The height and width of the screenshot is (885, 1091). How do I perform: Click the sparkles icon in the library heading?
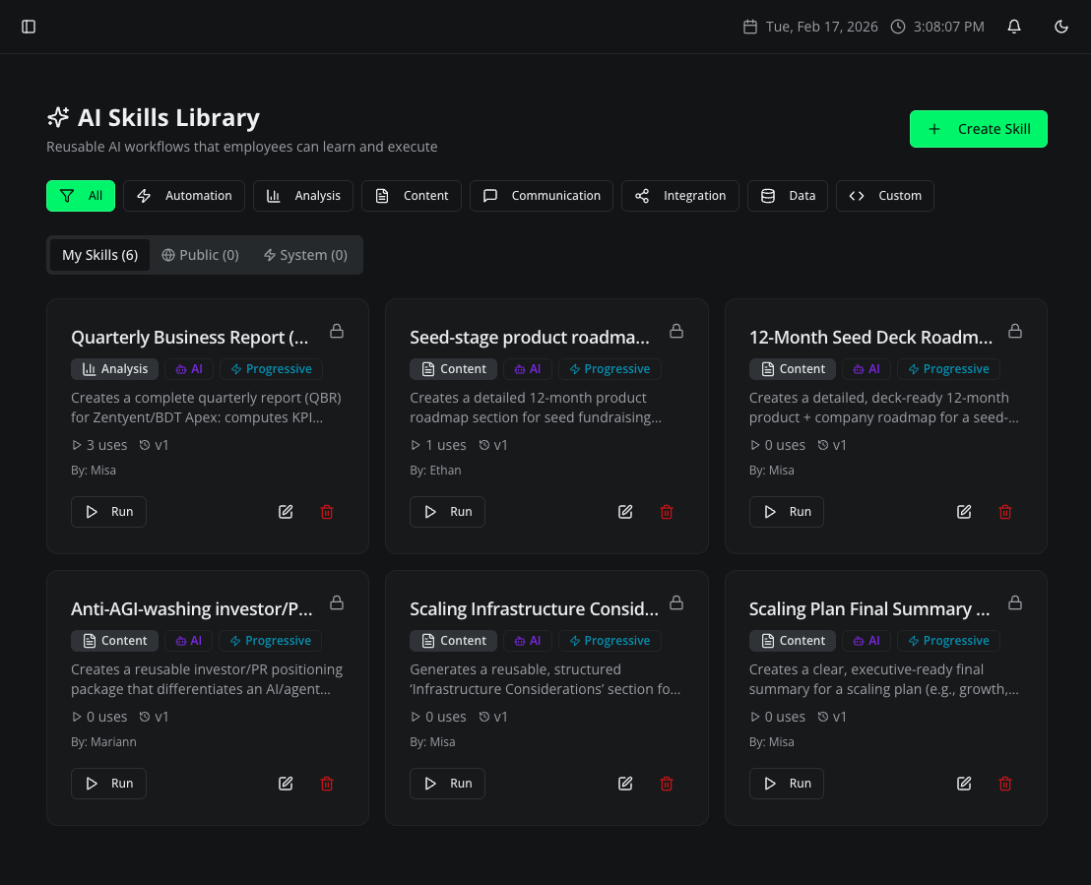[57, 116]
